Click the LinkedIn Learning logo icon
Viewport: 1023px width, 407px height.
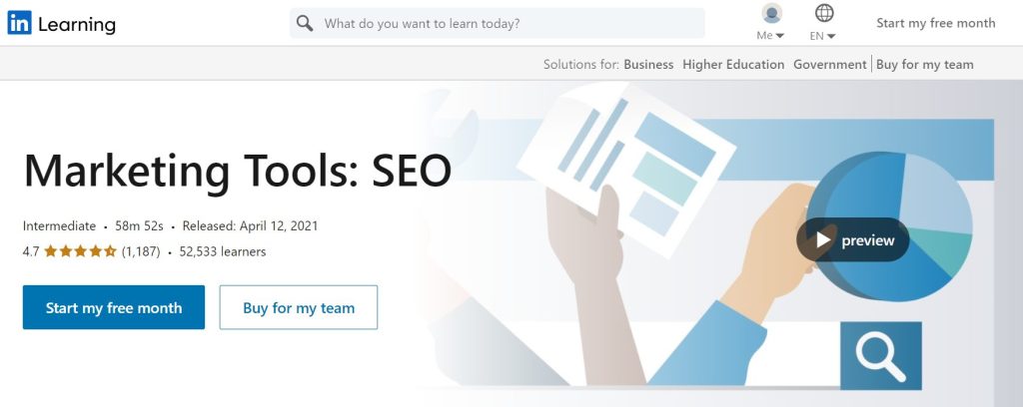pos(19,23)
